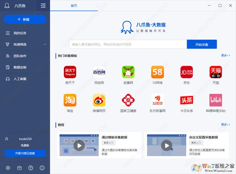Choose the 58同城 template icon
The height and width of the screenshot is (174, 236).
157,72
